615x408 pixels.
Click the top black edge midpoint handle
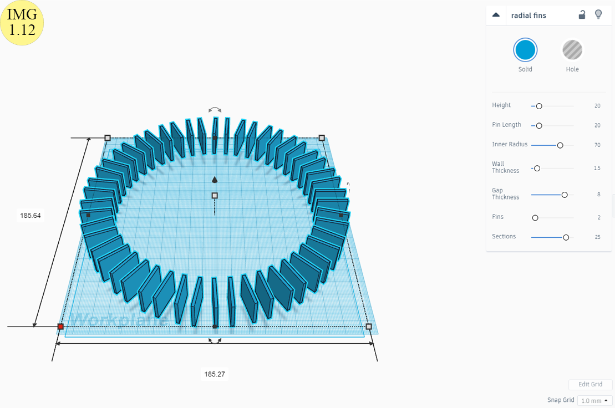pos(215,138)
